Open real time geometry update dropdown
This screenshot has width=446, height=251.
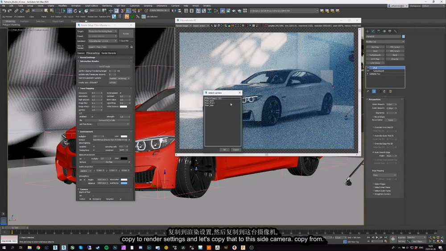coord(120,78)
